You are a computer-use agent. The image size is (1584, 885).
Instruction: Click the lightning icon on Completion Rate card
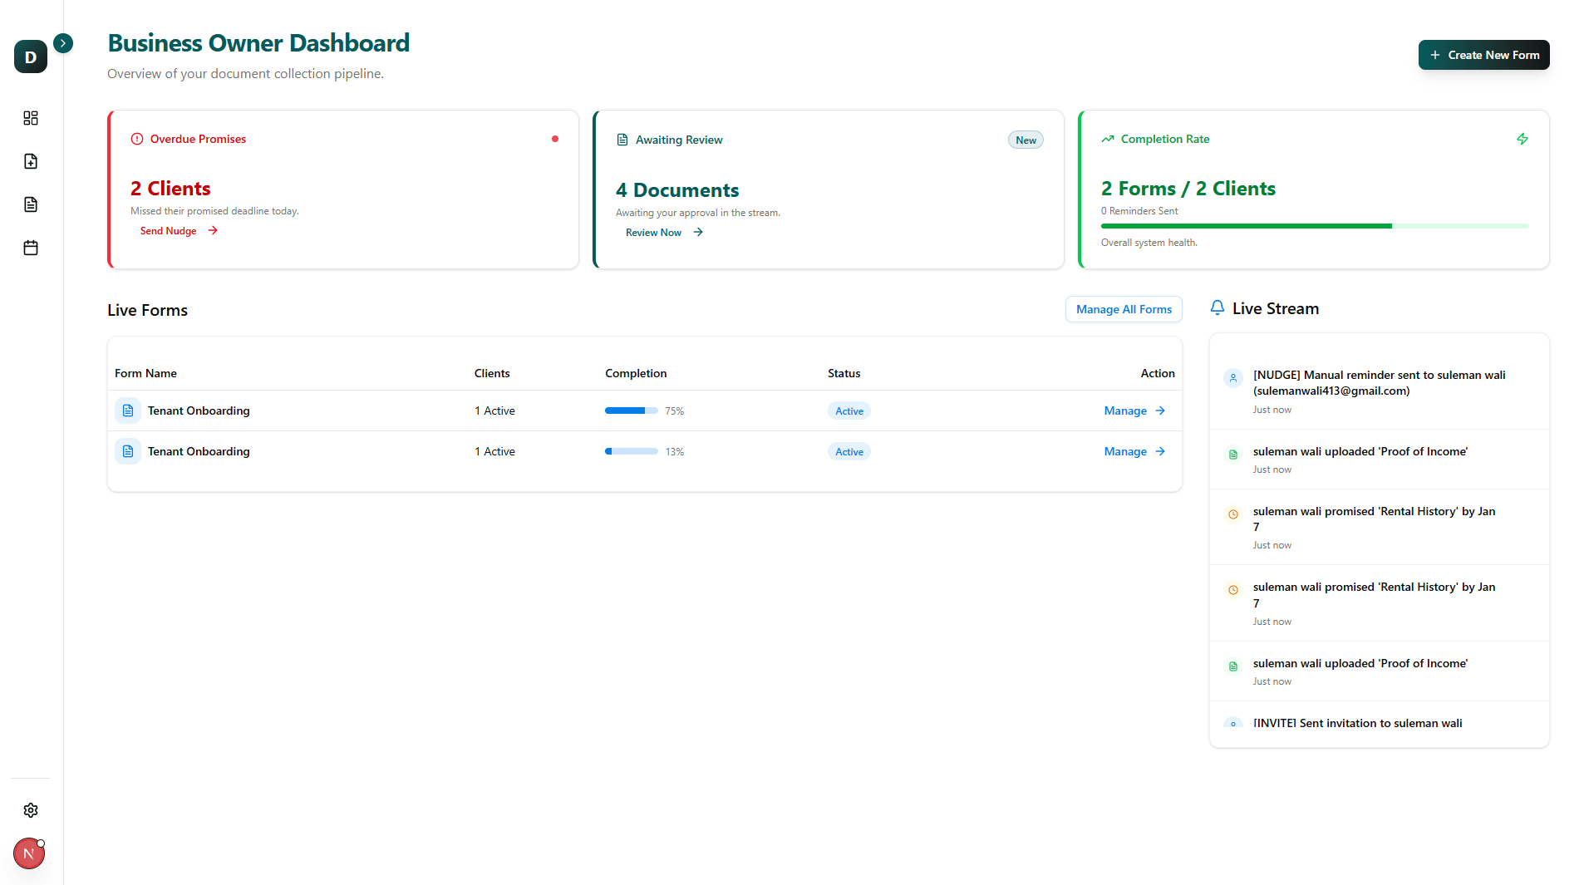(1523, 139)
